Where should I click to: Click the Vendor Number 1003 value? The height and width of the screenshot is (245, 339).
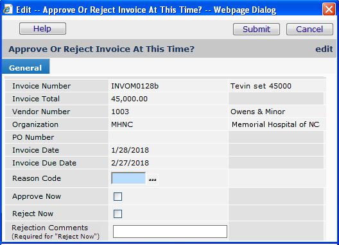pos(120,112)
